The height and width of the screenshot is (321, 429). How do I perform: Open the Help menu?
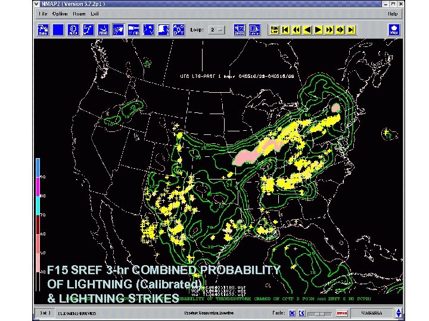point(393,14)
